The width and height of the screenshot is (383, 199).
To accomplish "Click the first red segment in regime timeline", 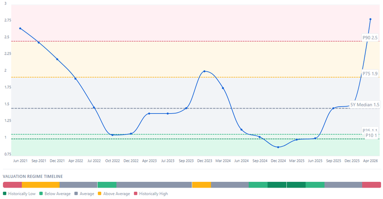I will pos(12,185).
